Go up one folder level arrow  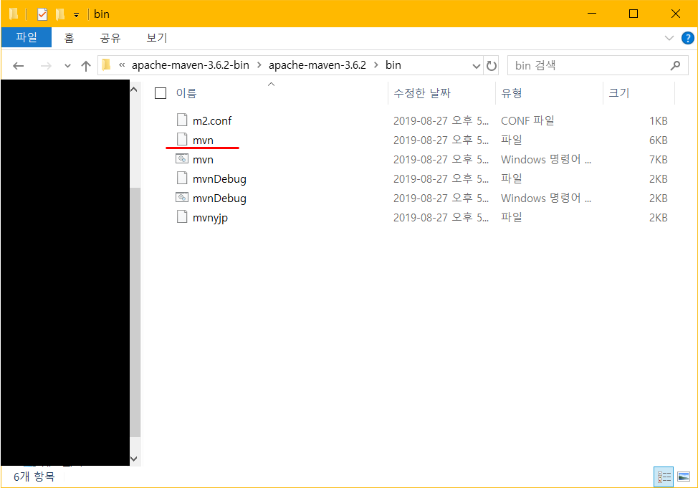tap(86, 66)
